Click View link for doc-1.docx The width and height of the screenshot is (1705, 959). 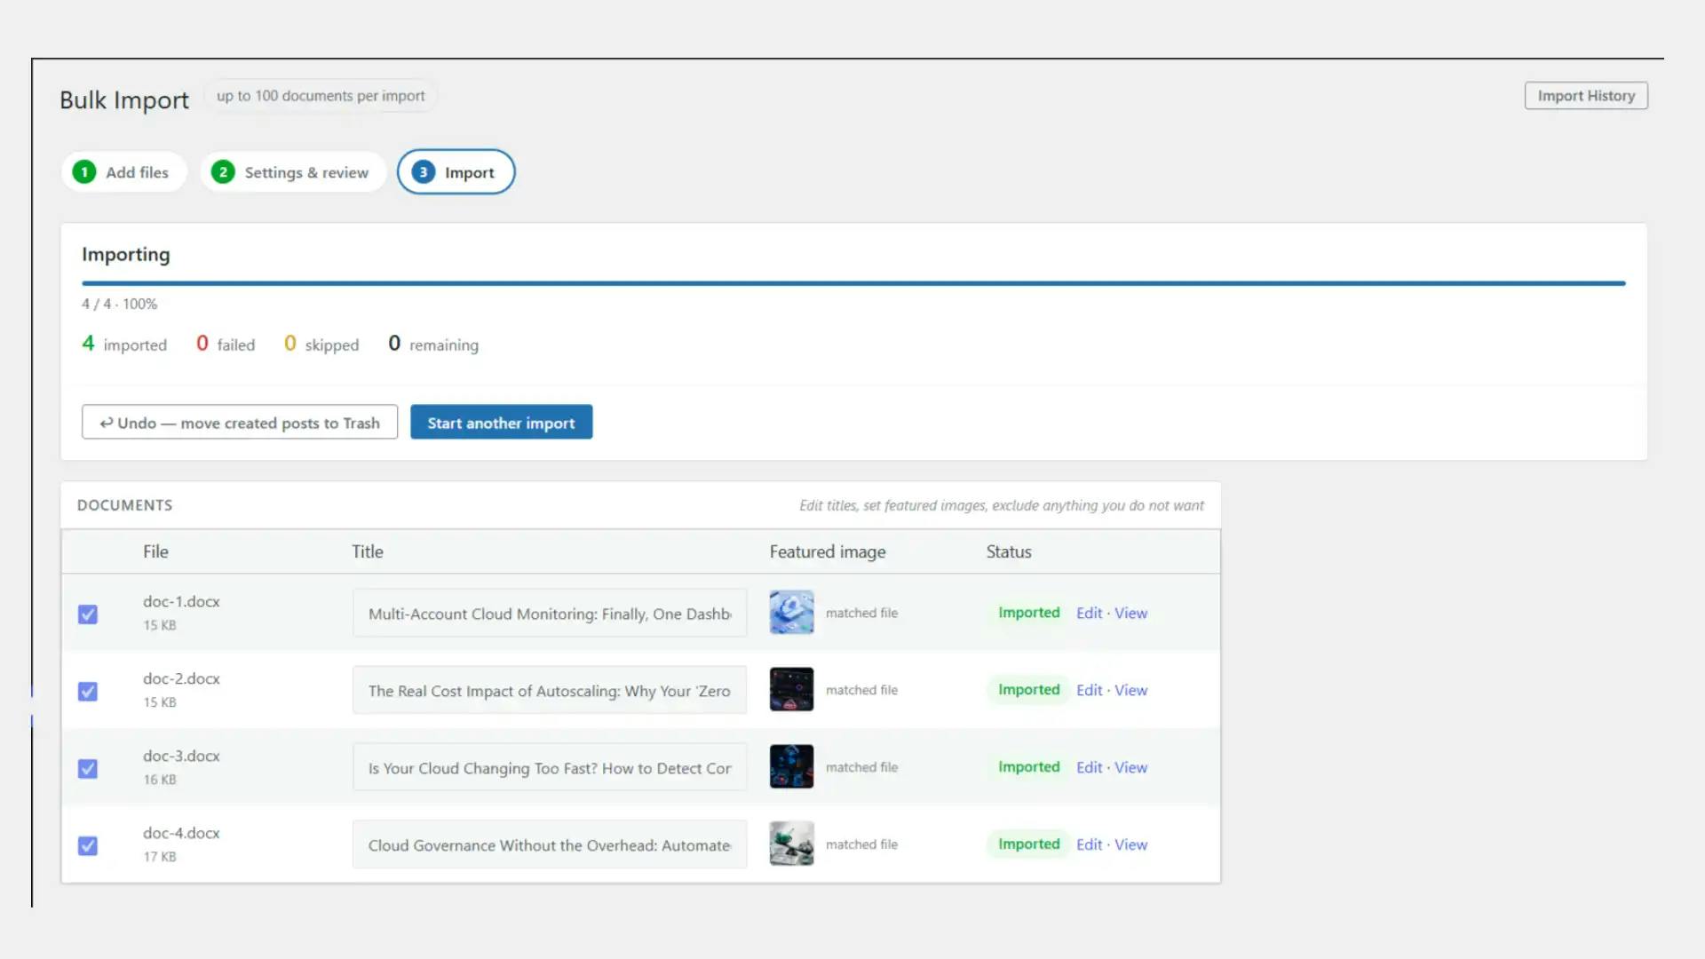click(1130, 613)
